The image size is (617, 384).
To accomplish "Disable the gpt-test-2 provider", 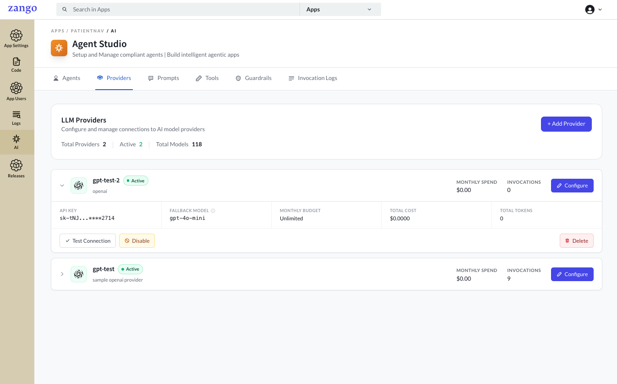I will (x=137, y=241).
